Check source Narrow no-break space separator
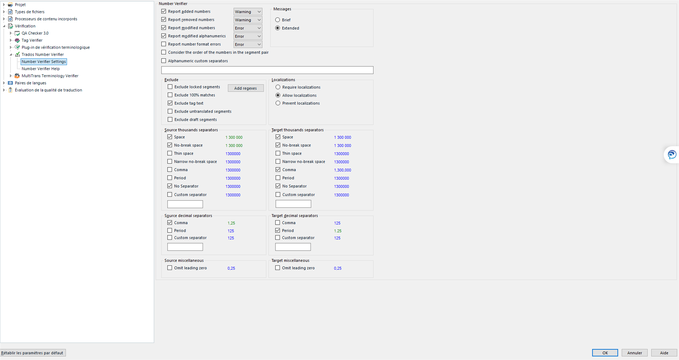The width and height of the screenshot is (679, 360). pyautogui.click(x=170, y=161)
